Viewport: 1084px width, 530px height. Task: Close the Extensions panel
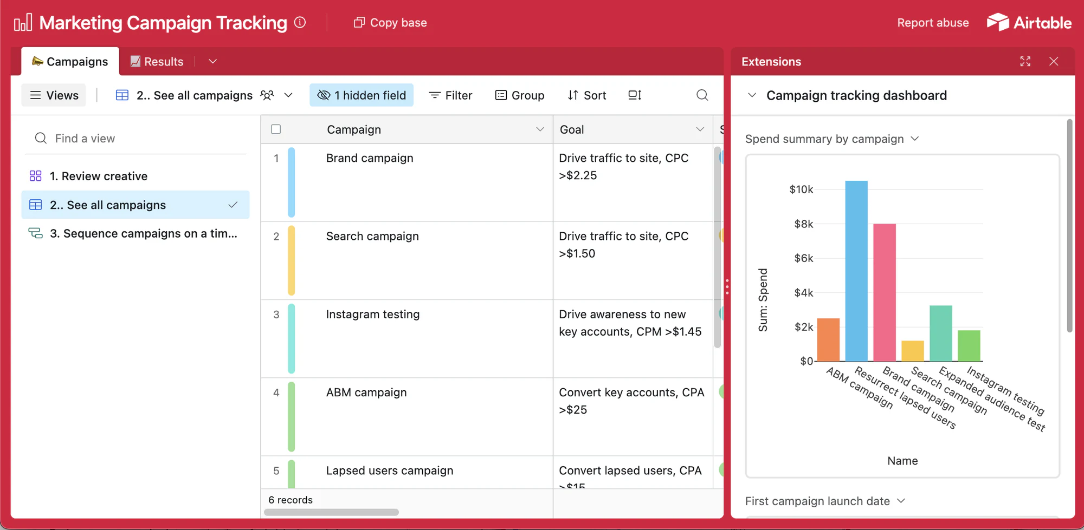click(1054, 62)
